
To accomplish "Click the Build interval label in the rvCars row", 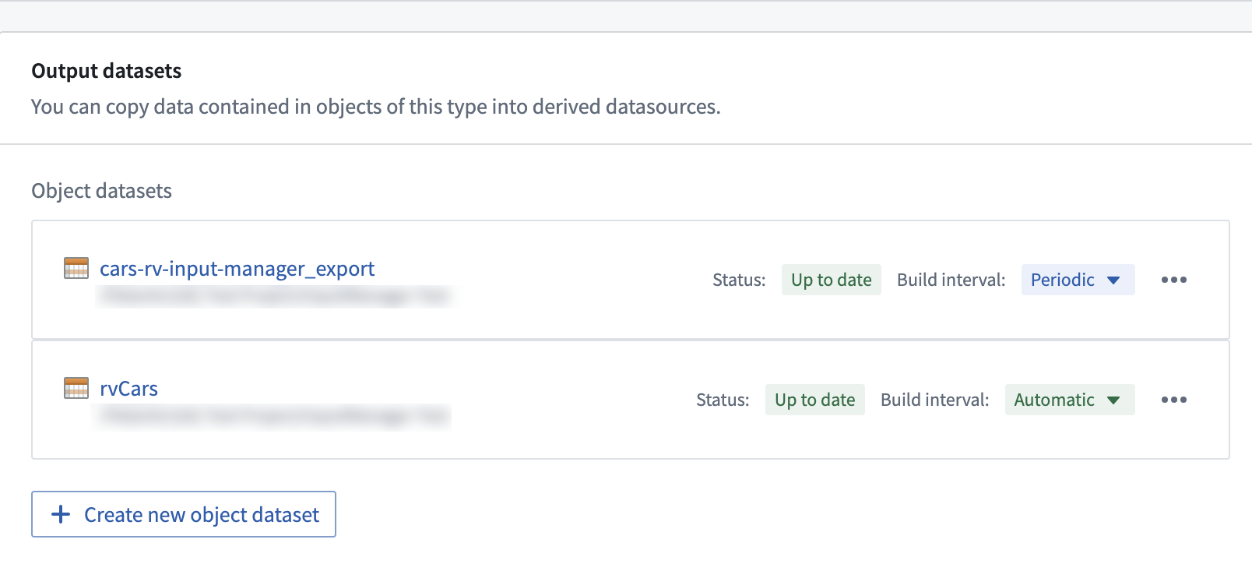I will pyautogui.click(x=934, y=400).
